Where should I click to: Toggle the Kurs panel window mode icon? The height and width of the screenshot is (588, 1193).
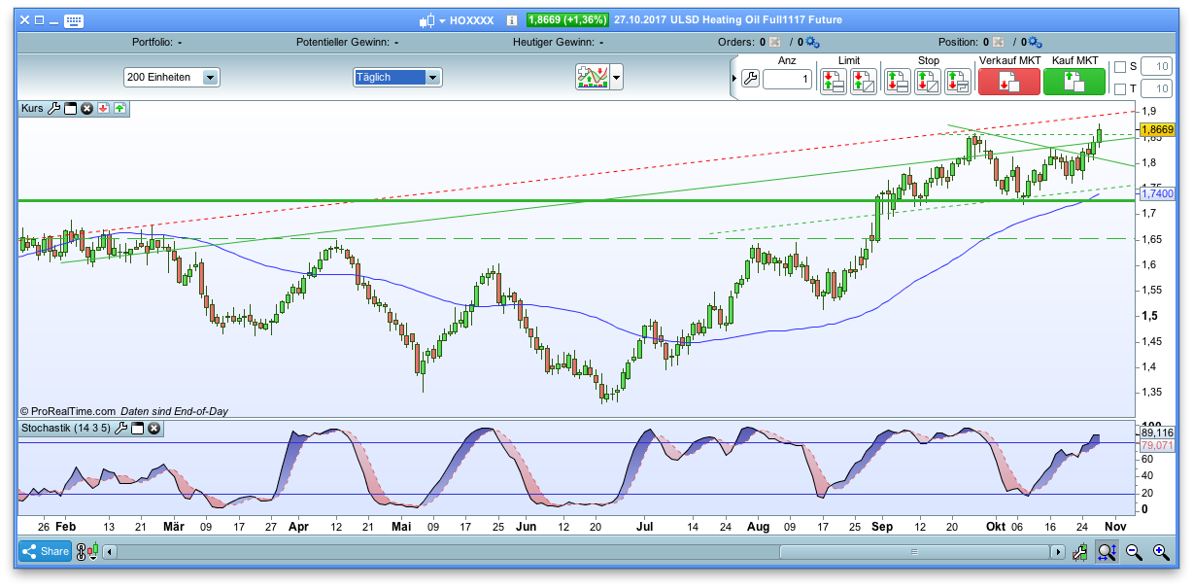(70, 109)
